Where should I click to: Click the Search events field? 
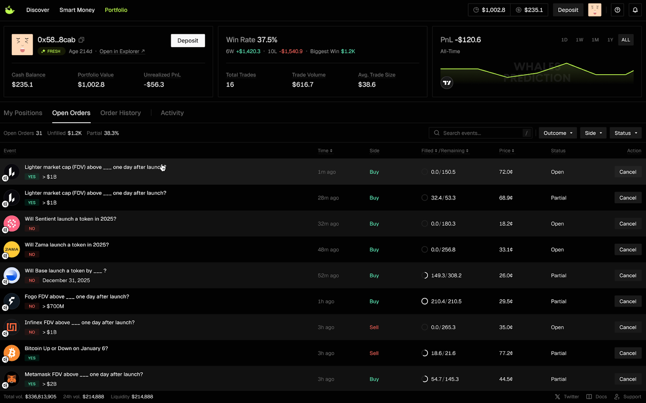(x=480, y=133)
